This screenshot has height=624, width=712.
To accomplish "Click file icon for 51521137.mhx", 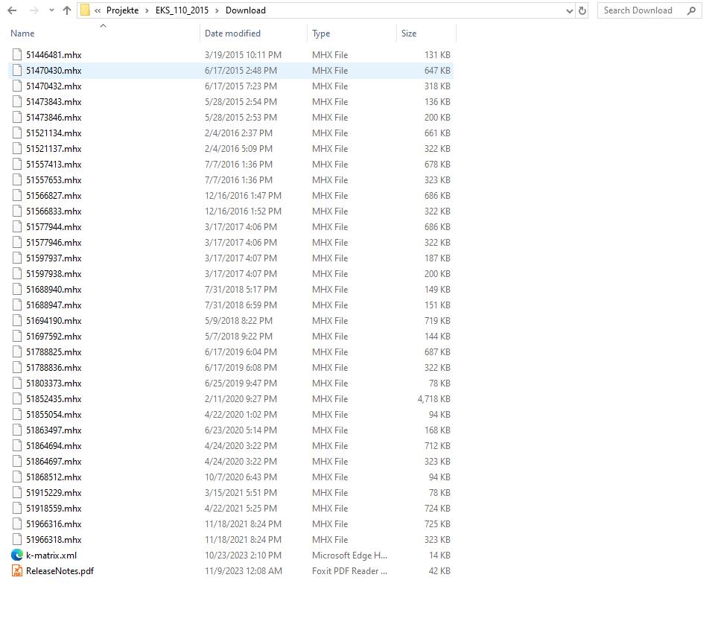I will 17,148.
